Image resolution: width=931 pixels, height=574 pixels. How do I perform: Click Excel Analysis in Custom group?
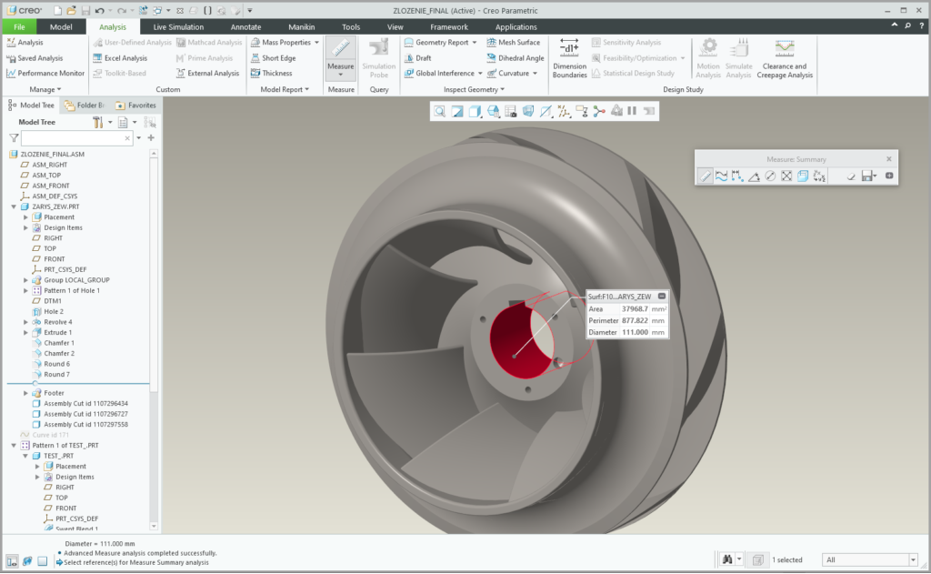pyautogui.click(x=125, y=57)
